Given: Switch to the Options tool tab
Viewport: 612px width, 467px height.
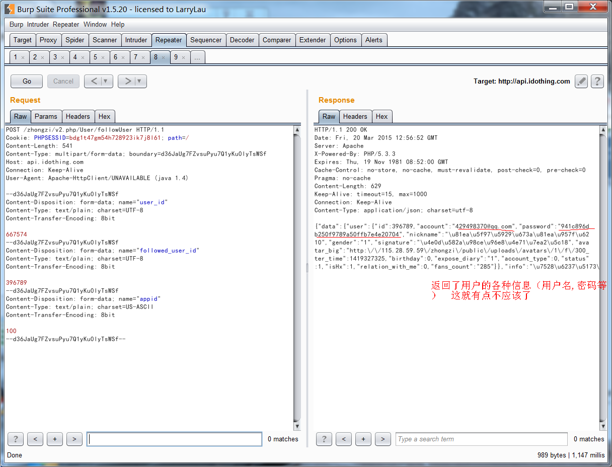Looking at the screenshot, I should point(345,40).
